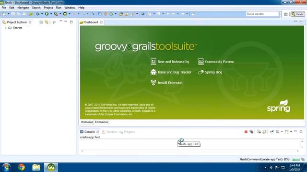The image size is (307, 172).
Task: Open the Issue and Bug Tracker link
Action: point(171,72)
